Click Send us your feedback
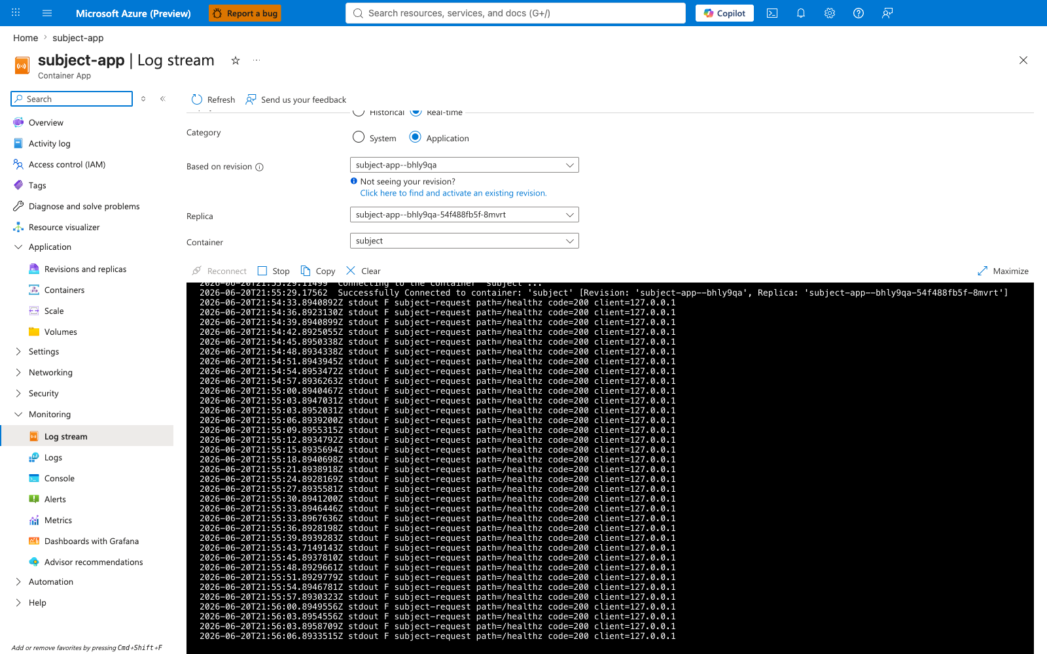The image size is (1047, 654). point(296,99)
